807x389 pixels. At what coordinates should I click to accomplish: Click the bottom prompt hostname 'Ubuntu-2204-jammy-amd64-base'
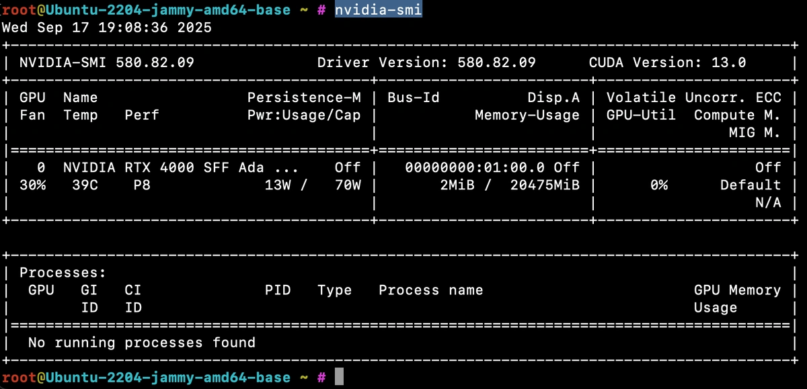(x=168, y=377)
